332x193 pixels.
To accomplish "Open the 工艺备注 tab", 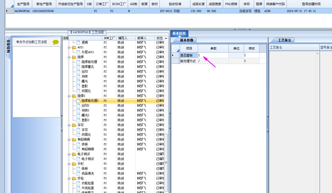I will click(x=284, y=40).
